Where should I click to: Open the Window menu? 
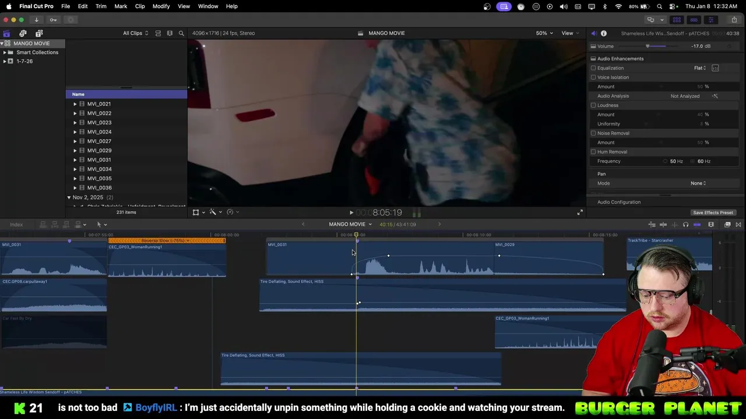point(208,6)
